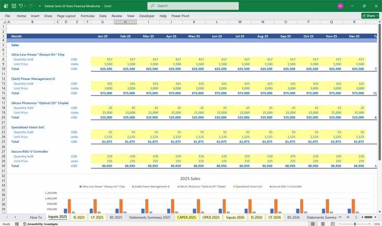382x226 pixels.
Task: Click inside the Search box
Action: pyautogui.click(x=193, y=6)
